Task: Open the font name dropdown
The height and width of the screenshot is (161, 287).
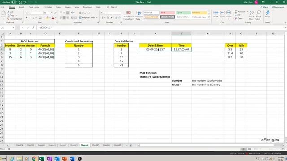Action: pos(43,13)
